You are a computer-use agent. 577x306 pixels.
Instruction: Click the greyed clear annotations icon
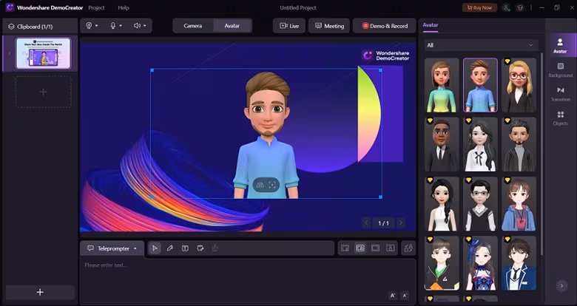pos(215,248)
